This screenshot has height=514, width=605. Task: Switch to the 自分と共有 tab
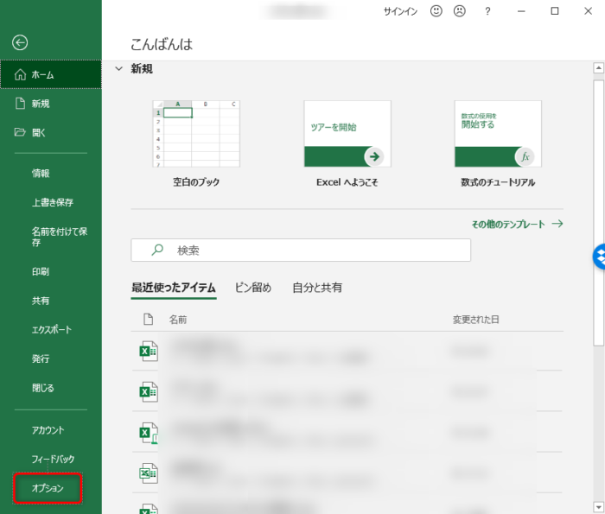click(316, 288)
